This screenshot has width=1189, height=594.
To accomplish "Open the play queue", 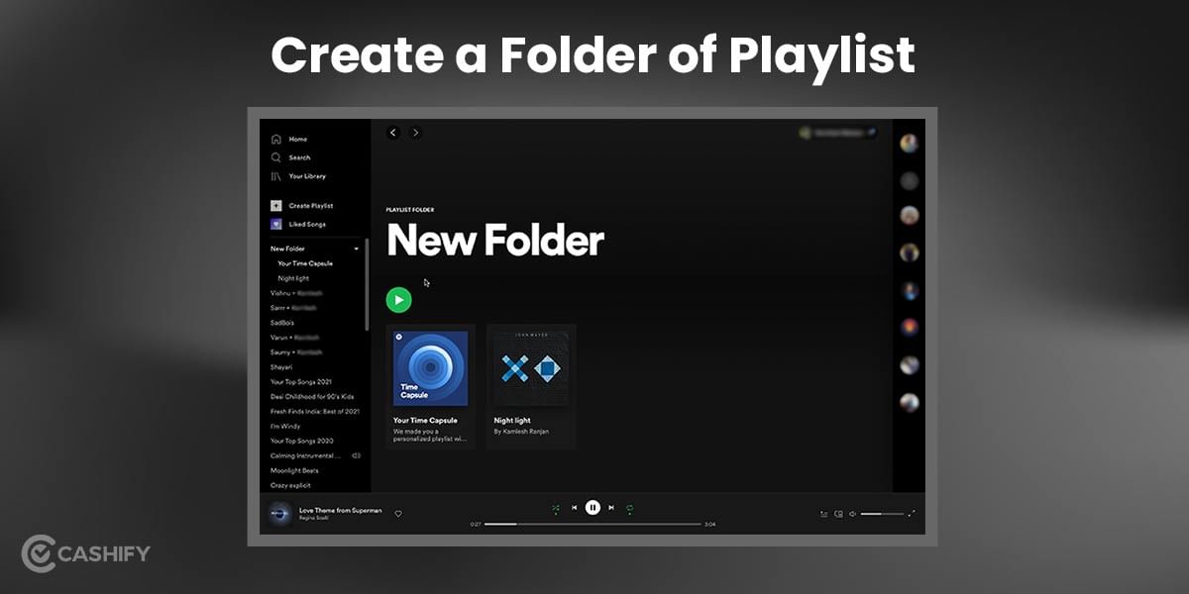I will coord(824,514).
